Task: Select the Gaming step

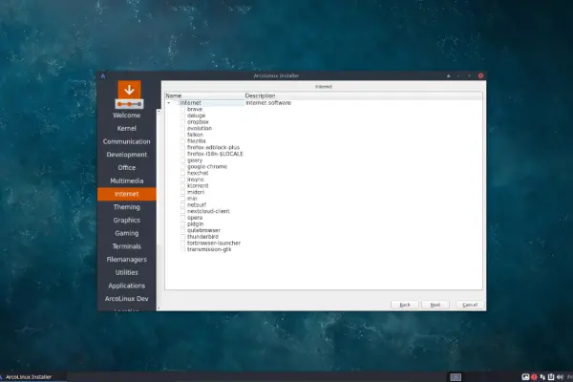Action: pyautogui.click(x=127, y=233)
